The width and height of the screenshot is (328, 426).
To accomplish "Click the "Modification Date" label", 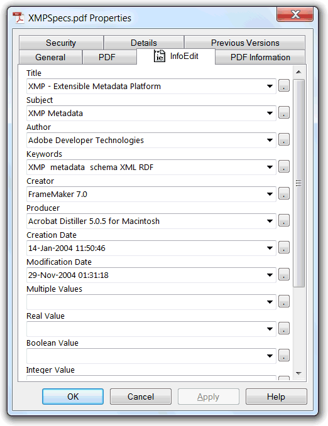I will [x=59, y=262].
